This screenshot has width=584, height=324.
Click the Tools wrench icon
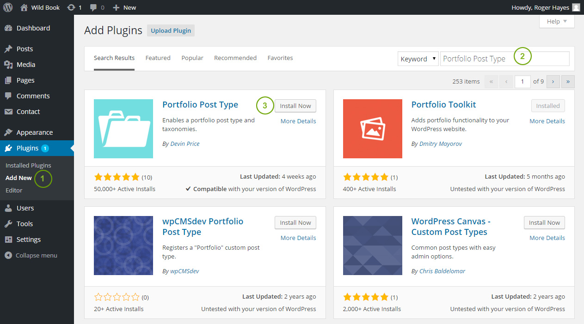tap(8, 224)
